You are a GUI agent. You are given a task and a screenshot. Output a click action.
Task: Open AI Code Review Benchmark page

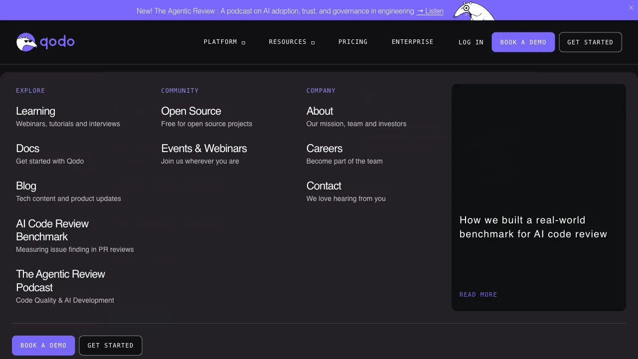[52, 230]
